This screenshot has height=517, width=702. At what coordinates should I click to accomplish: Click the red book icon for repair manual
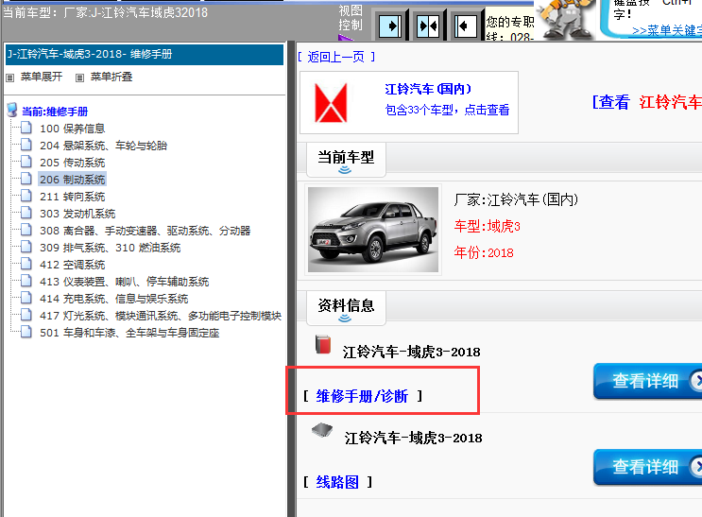pyautogui.click(x=323, y=344)
